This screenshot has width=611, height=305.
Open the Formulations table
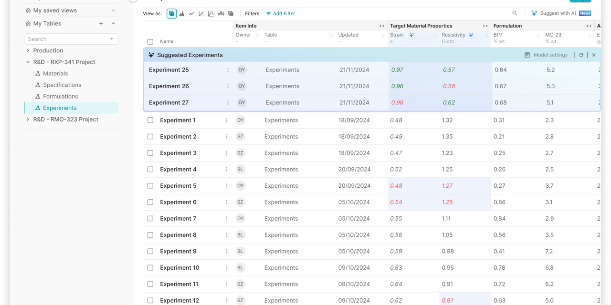[60, 96]
